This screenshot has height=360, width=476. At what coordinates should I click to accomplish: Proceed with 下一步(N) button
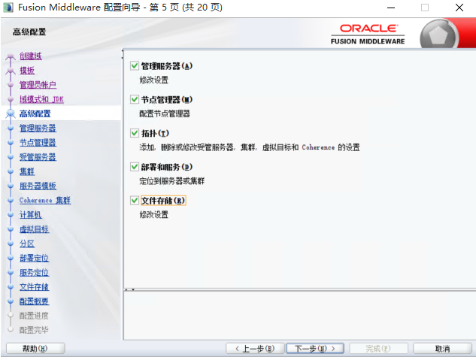315,349
